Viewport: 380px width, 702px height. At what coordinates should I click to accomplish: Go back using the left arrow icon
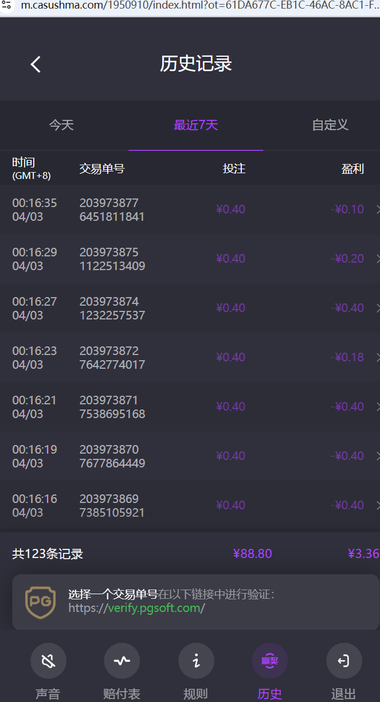click(x=36, y=64)
